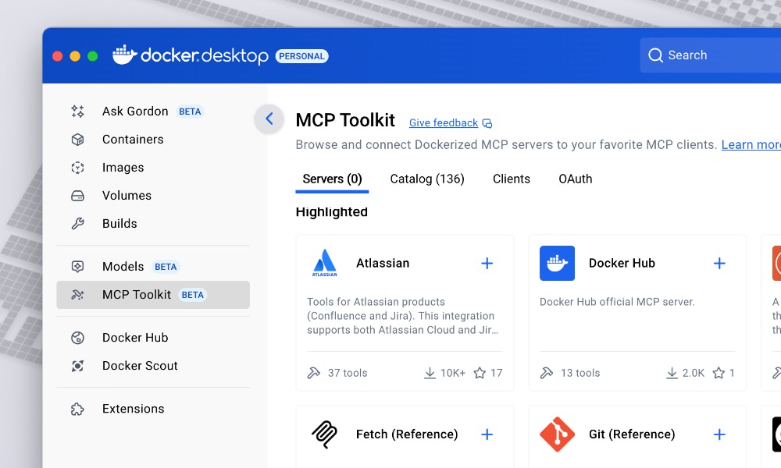
Task: Click the Atlassian logo on server card
Action: (324, 264)
